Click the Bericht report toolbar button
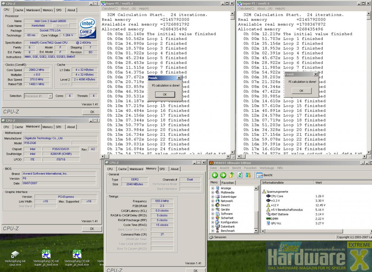 265,175
